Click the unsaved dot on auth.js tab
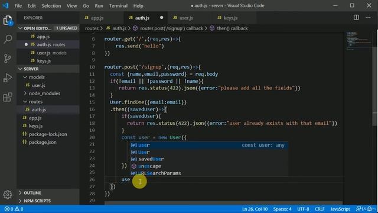378x213 pixels. tap(161, 18)
